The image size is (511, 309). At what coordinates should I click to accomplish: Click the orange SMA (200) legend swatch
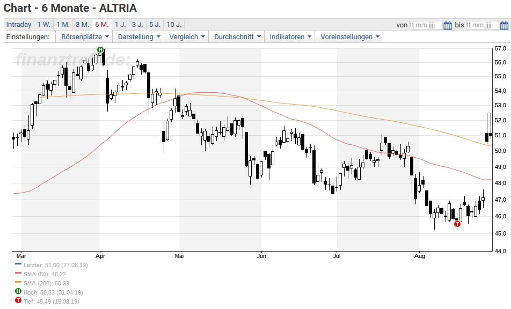(18, 282)
